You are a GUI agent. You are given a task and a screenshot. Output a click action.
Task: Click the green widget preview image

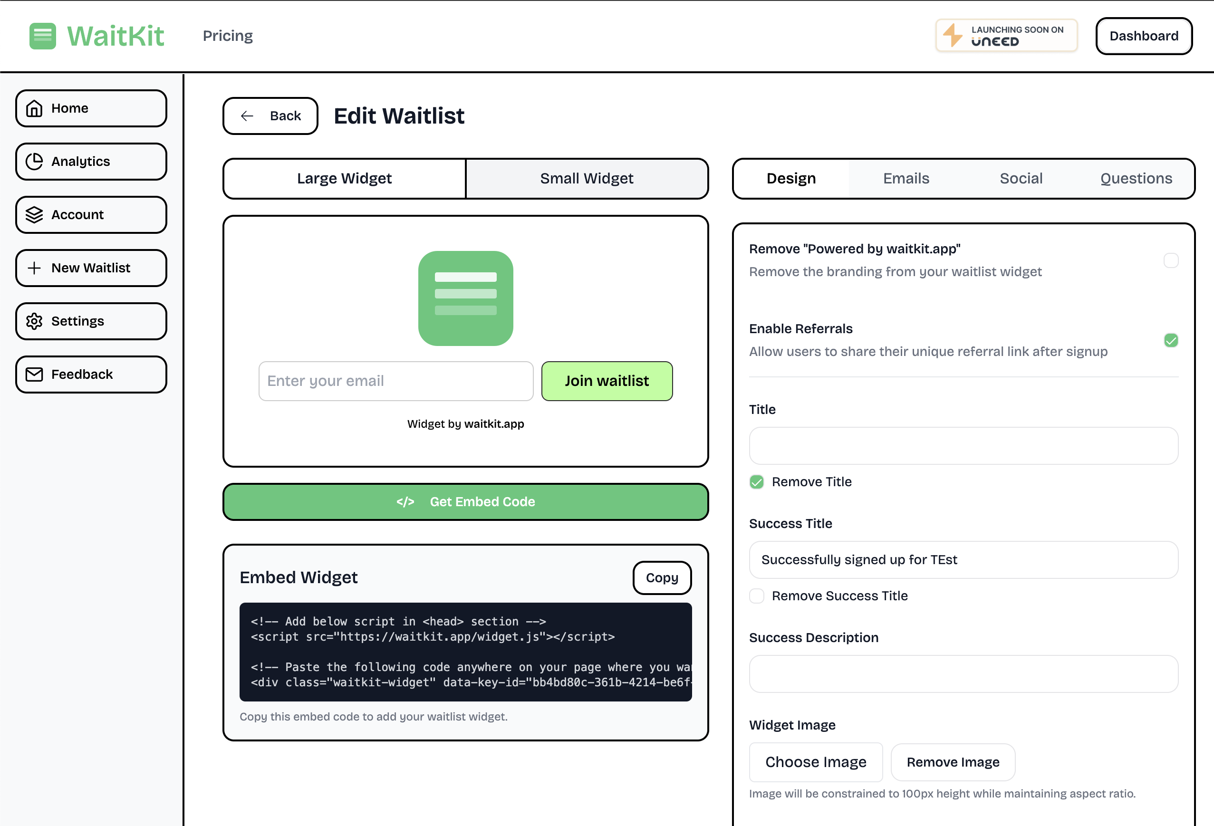(465, 298)
